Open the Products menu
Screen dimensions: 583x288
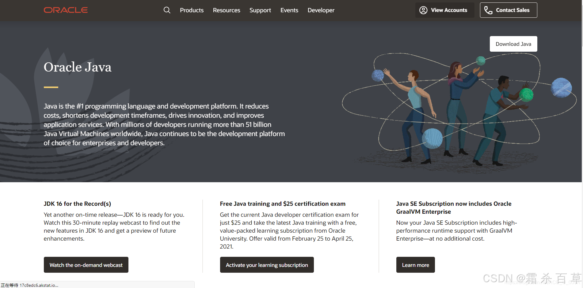coord(192,10)
